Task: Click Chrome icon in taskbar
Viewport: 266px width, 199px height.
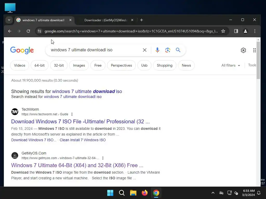Action: tap(156, 193)
